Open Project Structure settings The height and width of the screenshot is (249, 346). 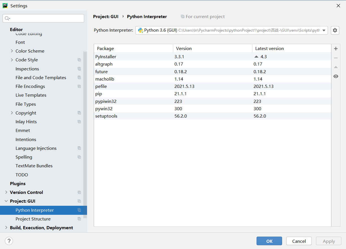[x=33, y=219]
